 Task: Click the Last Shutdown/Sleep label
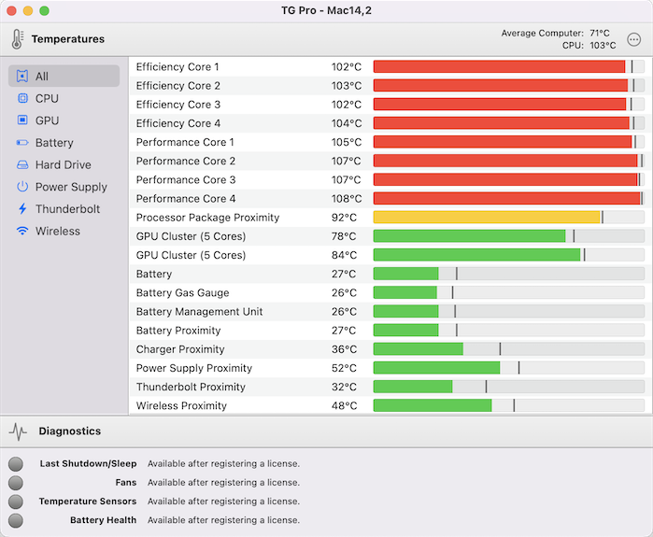click(x=89, y=464)
